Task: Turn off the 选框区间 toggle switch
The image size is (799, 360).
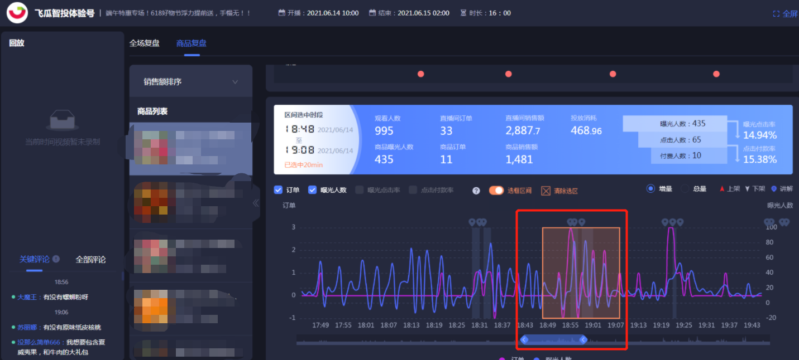Action: pos(496,190)
